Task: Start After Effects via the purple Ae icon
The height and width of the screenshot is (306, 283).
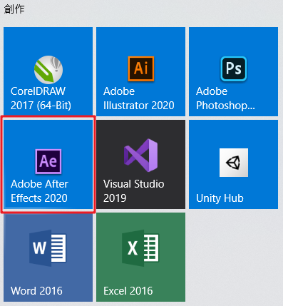Action: click(x=48, y=161)
